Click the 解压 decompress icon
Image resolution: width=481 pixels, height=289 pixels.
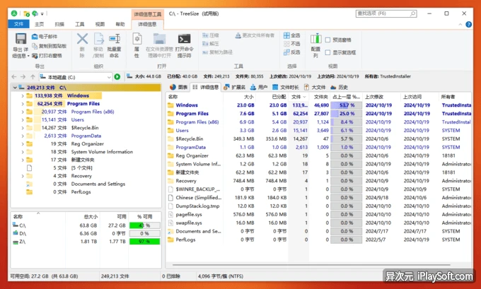(x=205, y=44)
